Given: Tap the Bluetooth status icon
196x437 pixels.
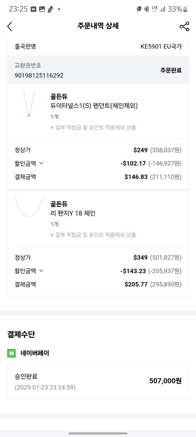Looking at the screenshot, I should 146,9.
